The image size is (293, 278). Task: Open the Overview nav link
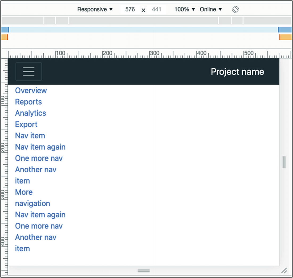(31, 90)
